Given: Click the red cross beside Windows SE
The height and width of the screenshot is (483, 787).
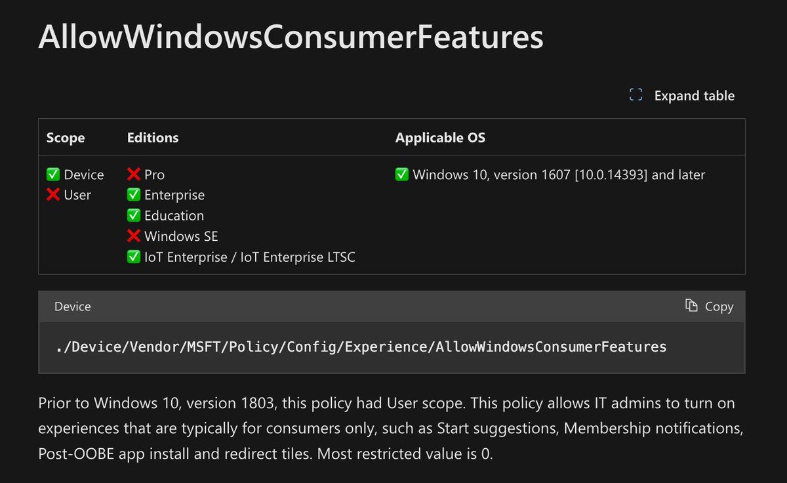Looking at the screenshot, I should [x=134, y=236].
